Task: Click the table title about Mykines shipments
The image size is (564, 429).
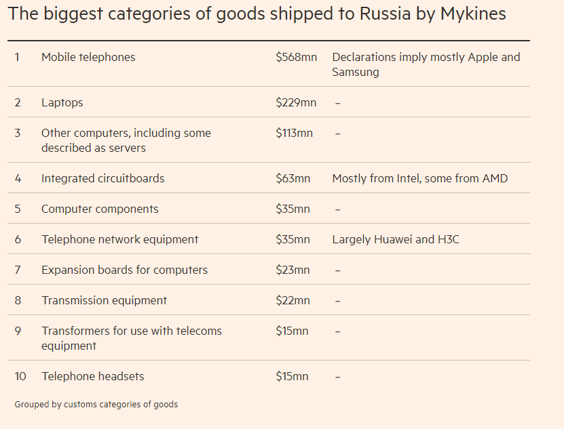Action: (x=257, y=14)
